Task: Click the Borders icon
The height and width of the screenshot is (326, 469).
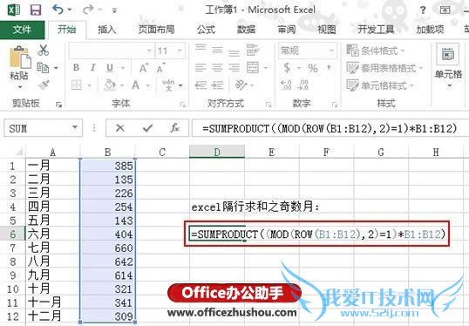Action: click(x=77, y=85)
